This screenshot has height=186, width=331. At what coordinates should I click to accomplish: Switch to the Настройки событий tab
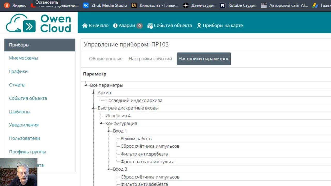tap(150, 59)
